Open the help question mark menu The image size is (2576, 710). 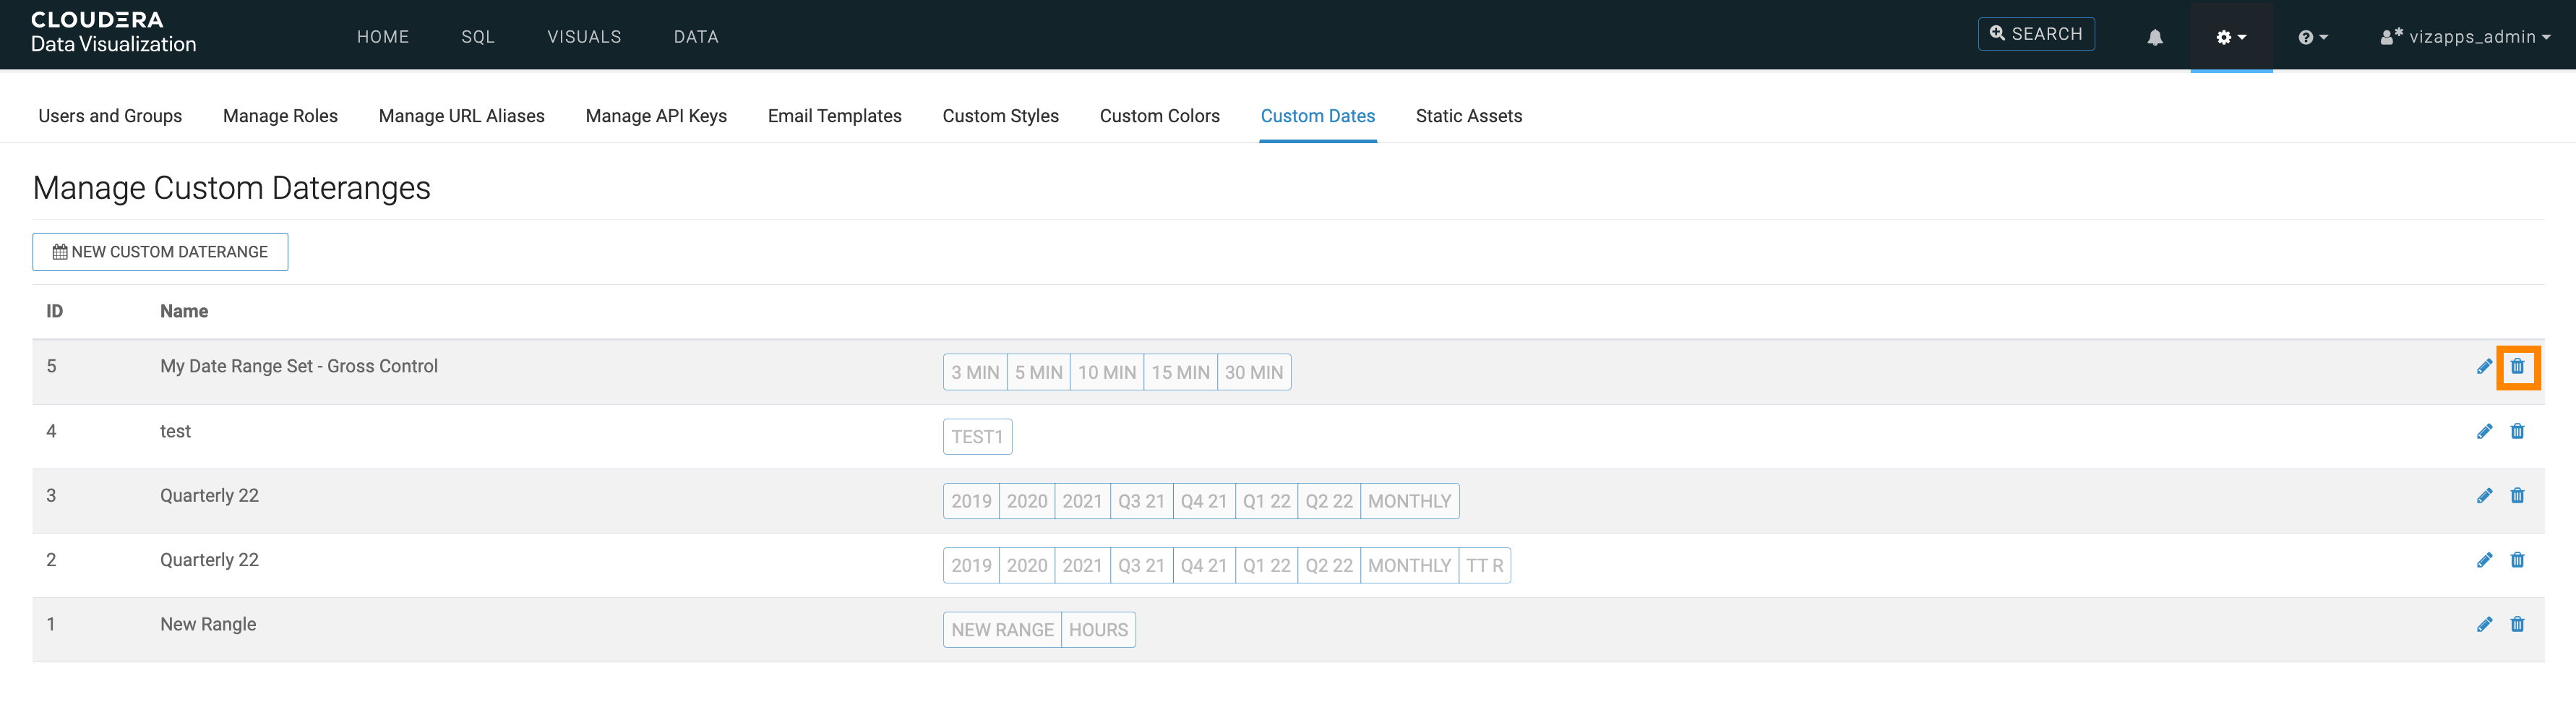(2312, 37)
